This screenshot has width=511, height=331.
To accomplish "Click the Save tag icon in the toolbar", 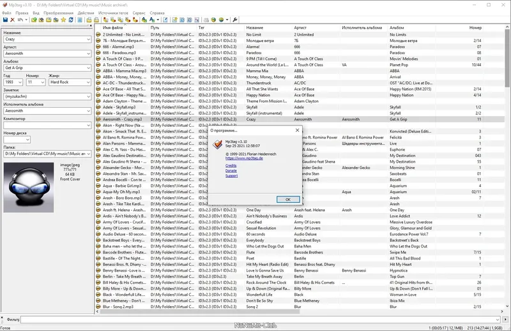I will [x=6, y=20].
